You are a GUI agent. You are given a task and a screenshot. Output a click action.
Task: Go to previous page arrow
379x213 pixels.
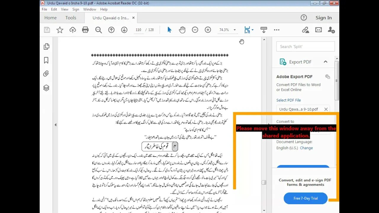click(x=111, y=30)
